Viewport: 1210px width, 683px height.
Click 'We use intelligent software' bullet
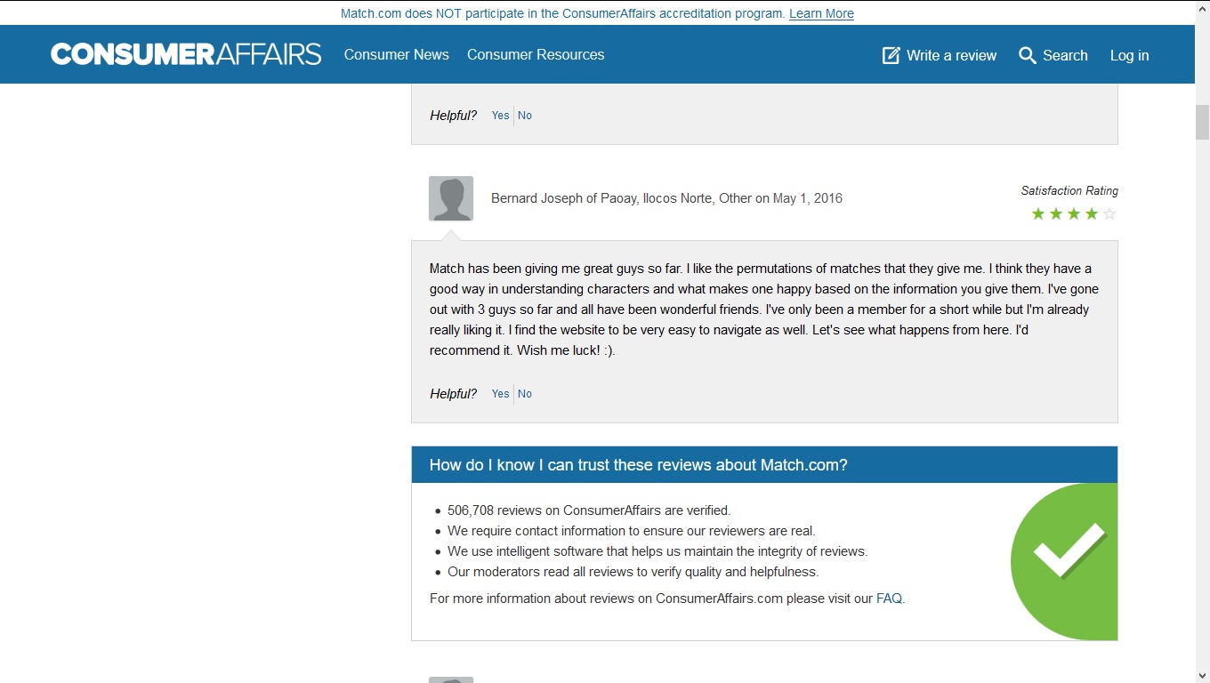click(x=657, y=551)
